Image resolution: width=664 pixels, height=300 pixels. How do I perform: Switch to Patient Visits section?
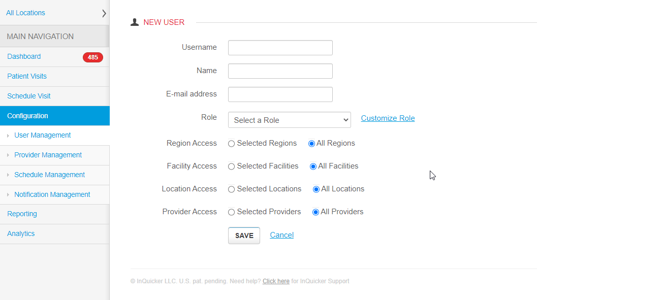[27, 76]
